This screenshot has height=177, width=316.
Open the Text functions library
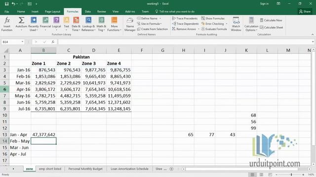click(66, 24)
